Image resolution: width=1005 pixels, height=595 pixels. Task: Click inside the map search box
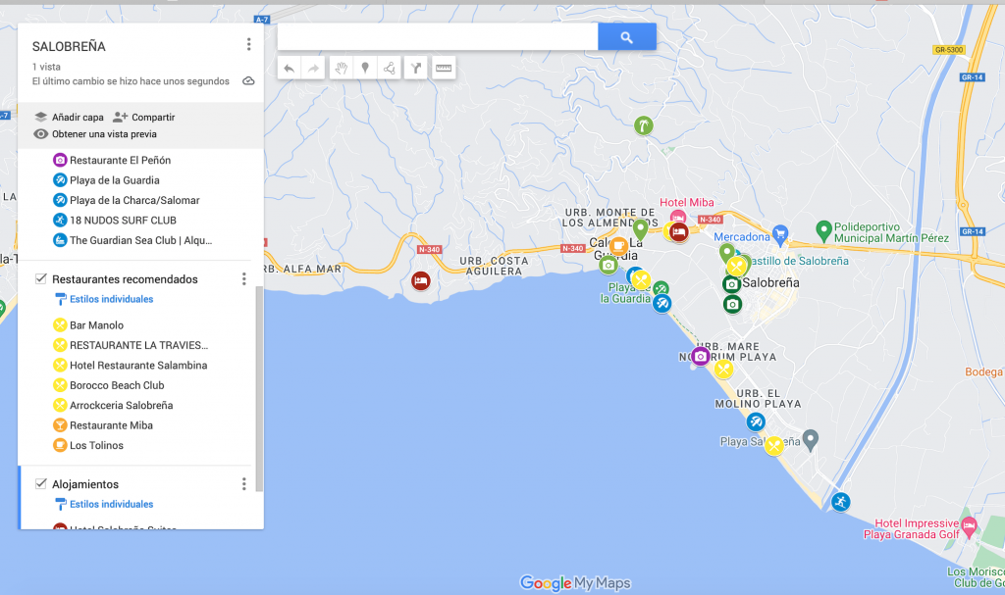(x=437, y=37)
